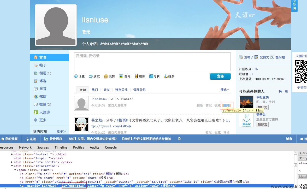This screenshot has height=189, width=307.
Task: Open the 表情 emoticon picker
Action: (106, 76)
